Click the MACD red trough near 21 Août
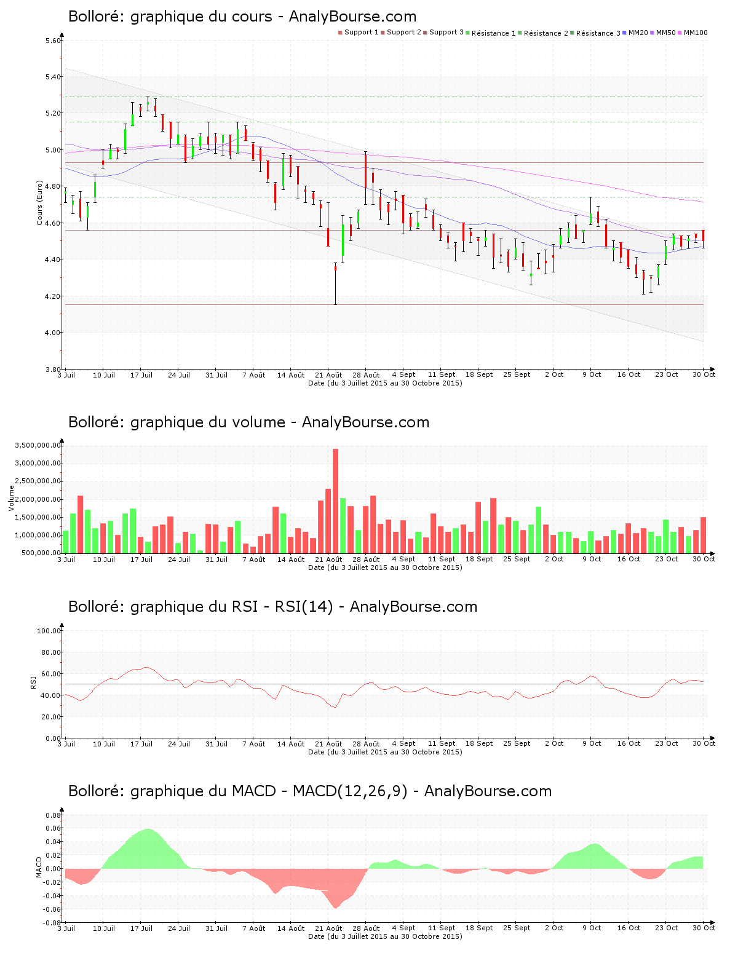 (x=335, y=888)
